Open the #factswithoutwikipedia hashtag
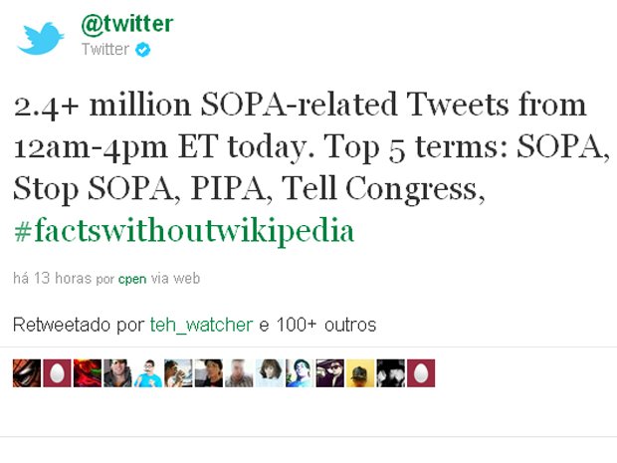Viewport: 617px width, 463px height. tap(184, 231)
